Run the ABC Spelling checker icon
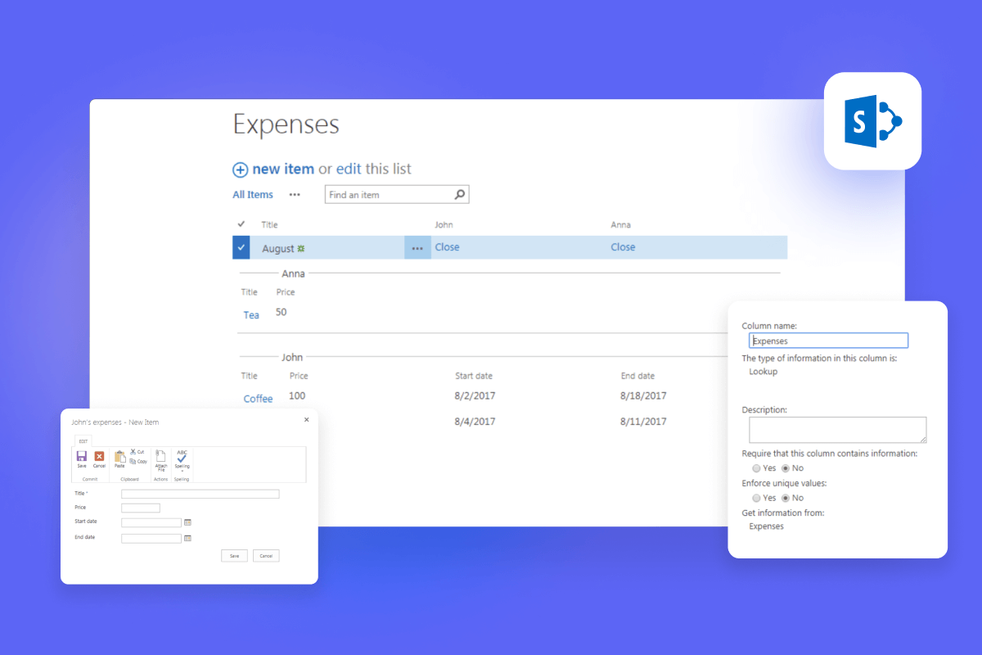The height and width of the screenshot is (655, 982). [x=181, y=457]
